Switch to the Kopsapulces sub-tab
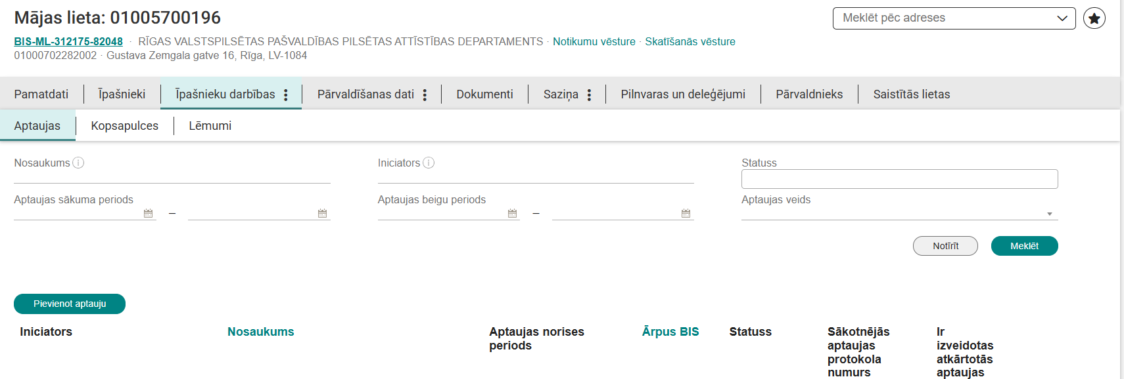The width and height of the screenshot is (1124, 379). pyautogui.click(x=124, y=126)
